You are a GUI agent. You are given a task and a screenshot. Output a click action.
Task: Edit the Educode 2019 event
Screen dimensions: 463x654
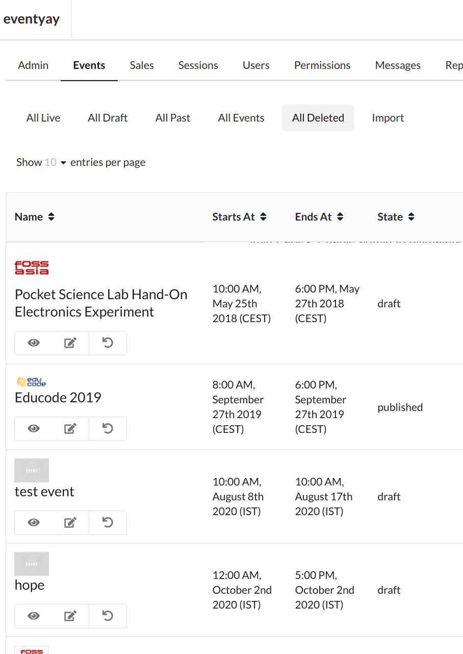(70, 429)
